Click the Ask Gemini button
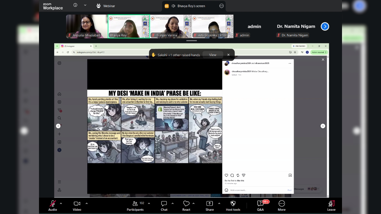The width and height of the screenshot is (381, 214). (299, 46)
